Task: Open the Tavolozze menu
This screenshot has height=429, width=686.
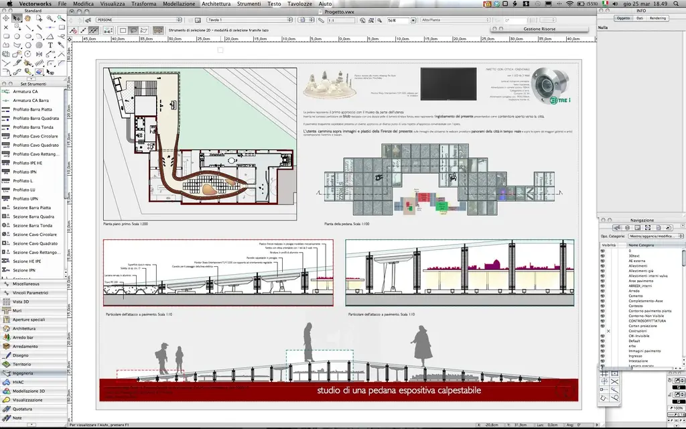Action: 299,3
